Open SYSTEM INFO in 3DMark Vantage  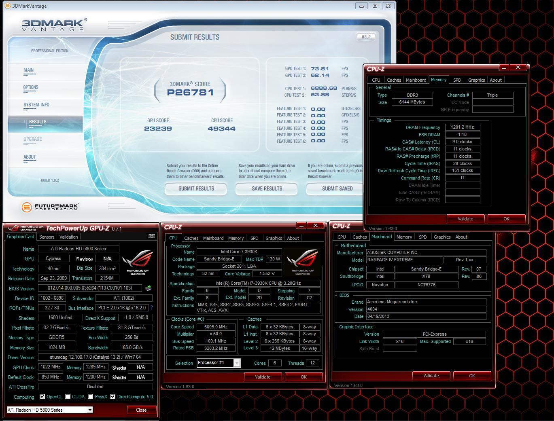click(x=36, y=105)
